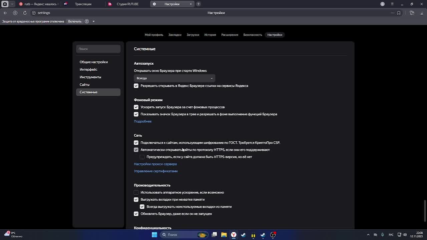
Task: Open a new tab with the plus icon
Action: (198, 4)
